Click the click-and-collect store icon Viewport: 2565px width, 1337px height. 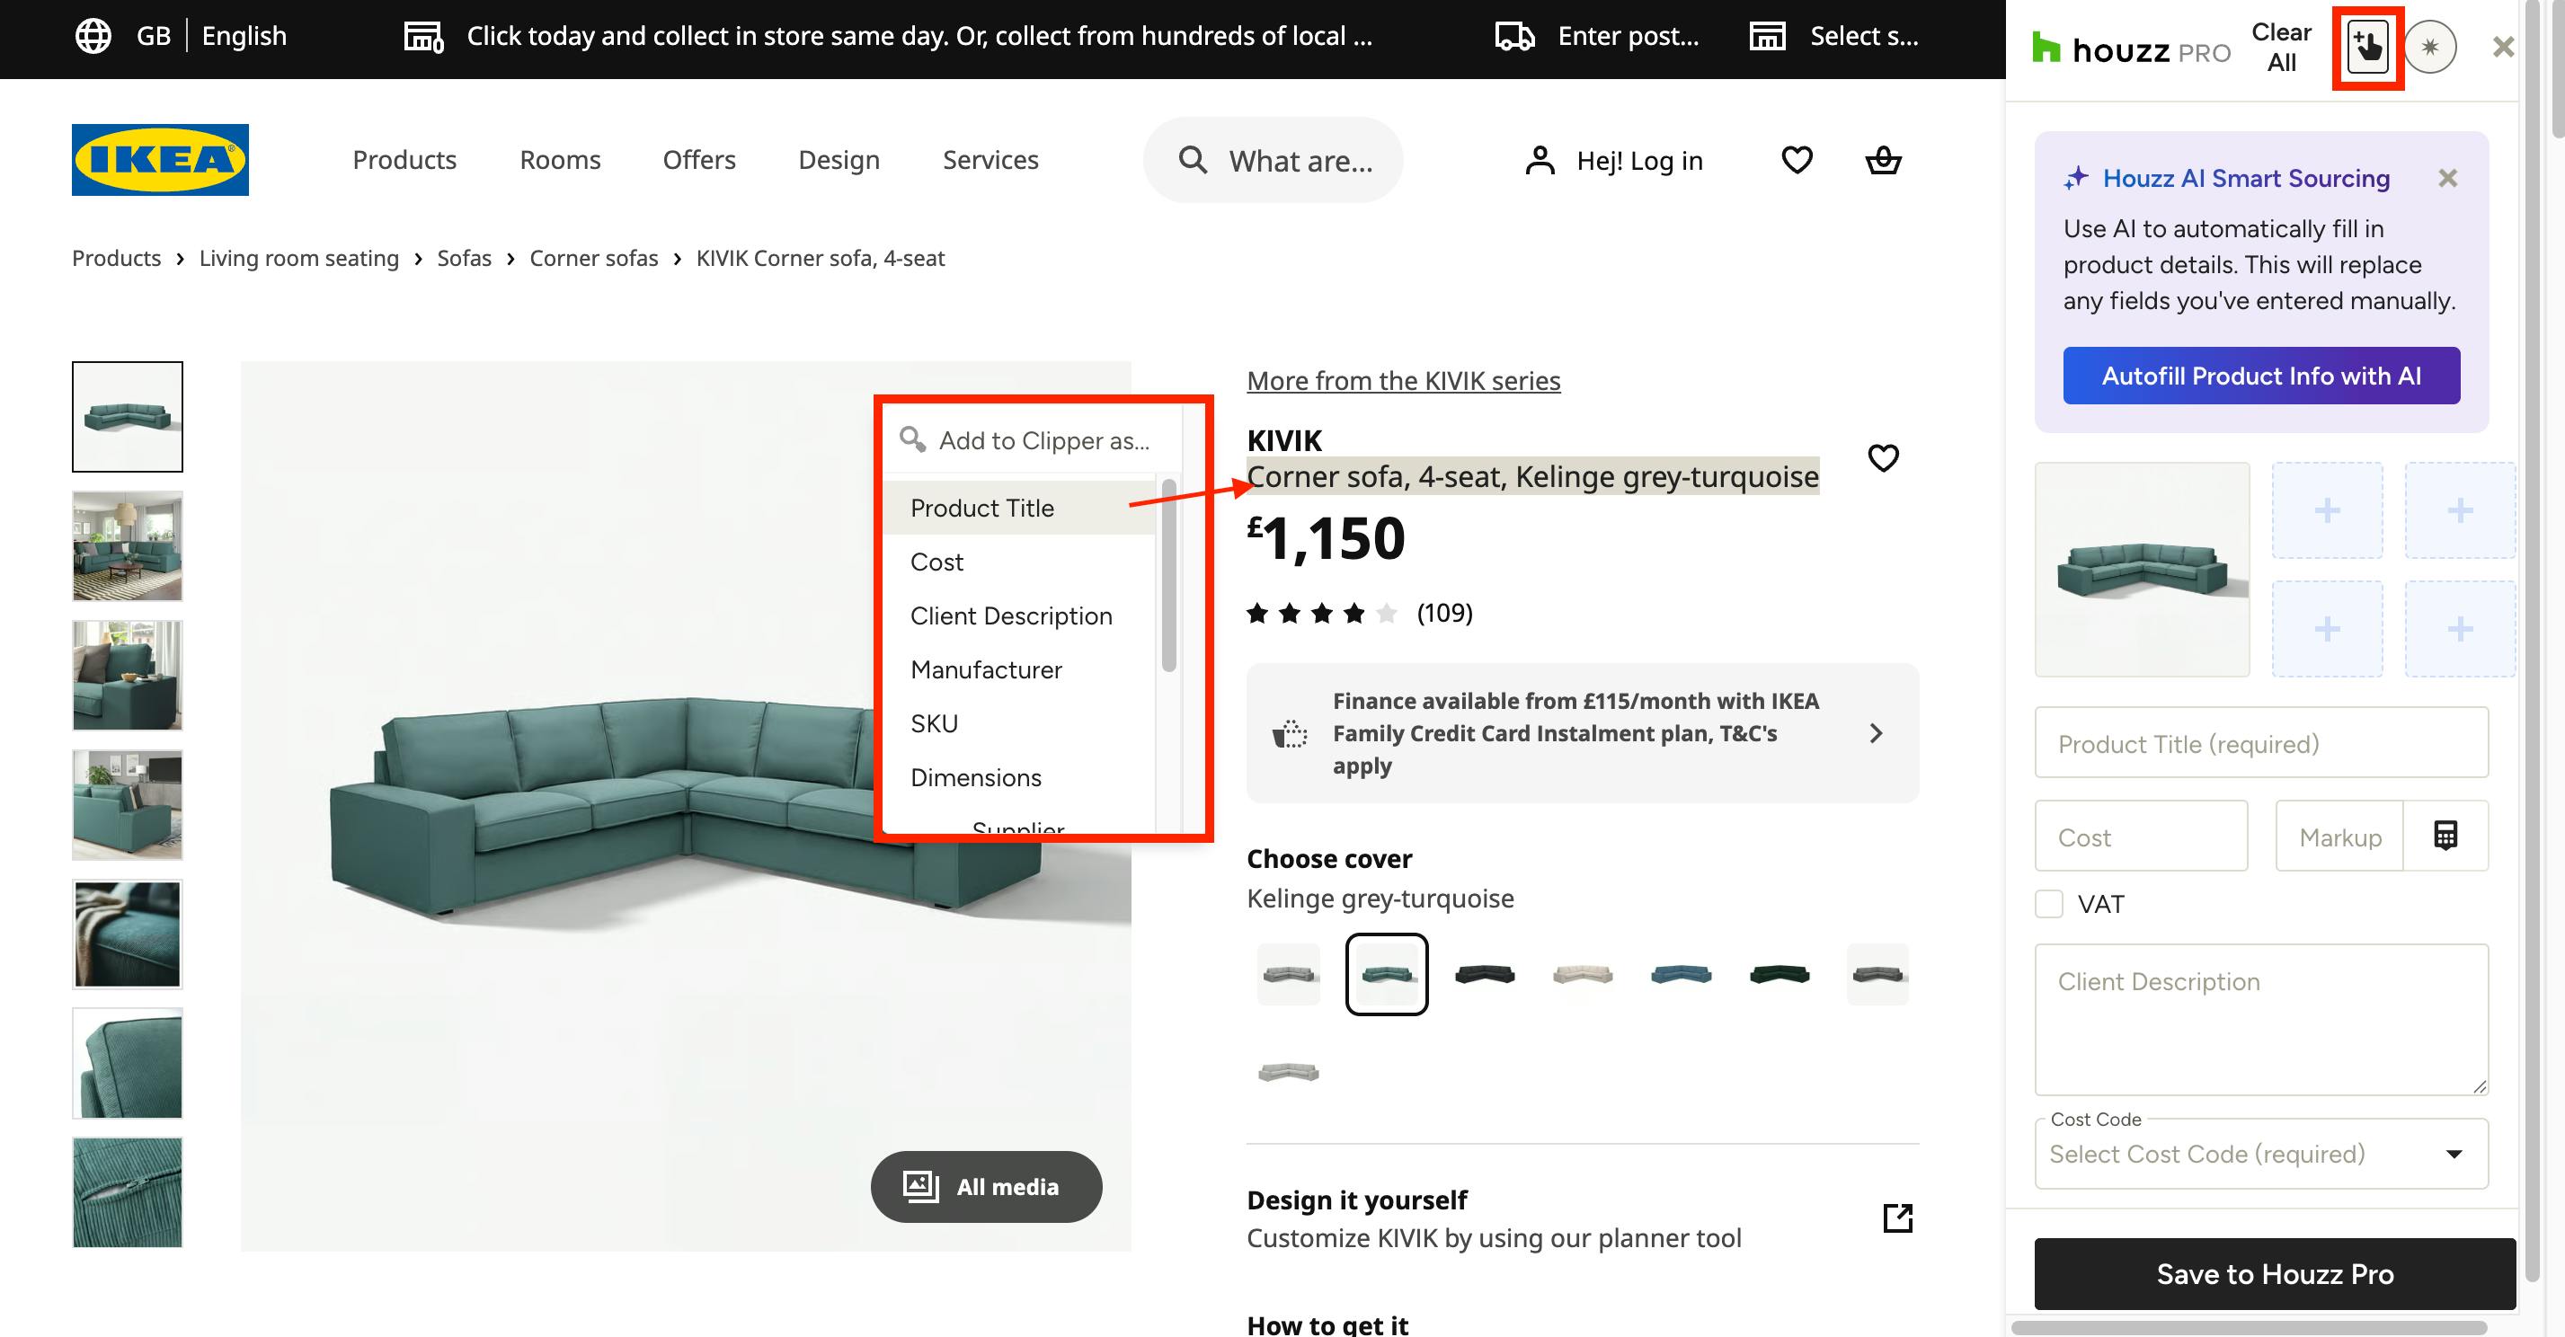(423, 37)
